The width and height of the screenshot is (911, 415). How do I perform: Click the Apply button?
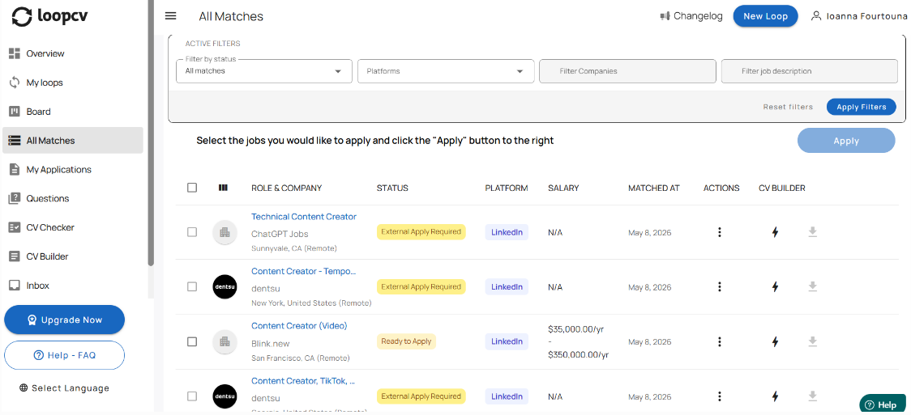[846, 140]
